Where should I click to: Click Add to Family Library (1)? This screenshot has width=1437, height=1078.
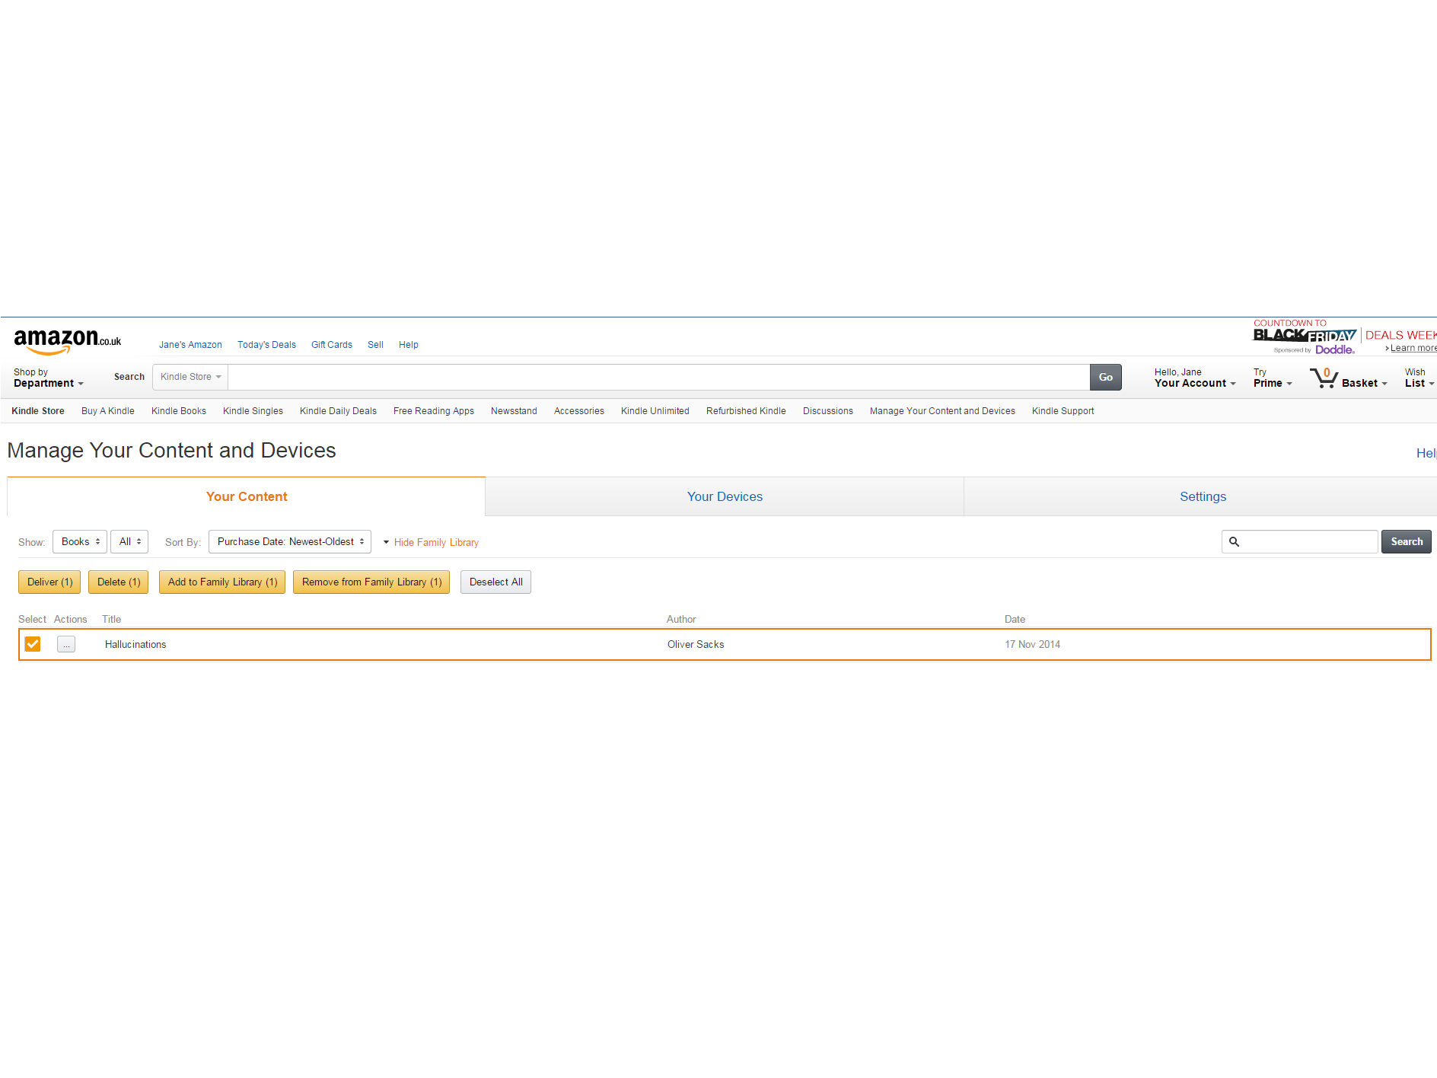pos(222,582)
